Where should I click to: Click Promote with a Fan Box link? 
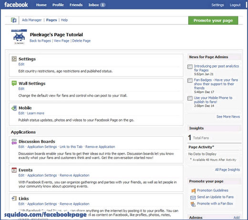[215, 203]
